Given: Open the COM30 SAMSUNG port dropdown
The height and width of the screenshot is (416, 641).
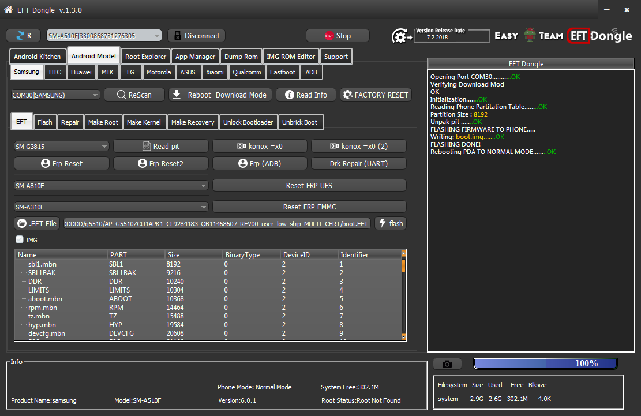Looking at the screenshot, I should [55, 95].
